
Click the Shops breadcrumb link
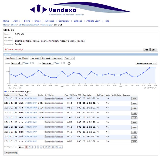pyautogui.click(x=14, y=25)
